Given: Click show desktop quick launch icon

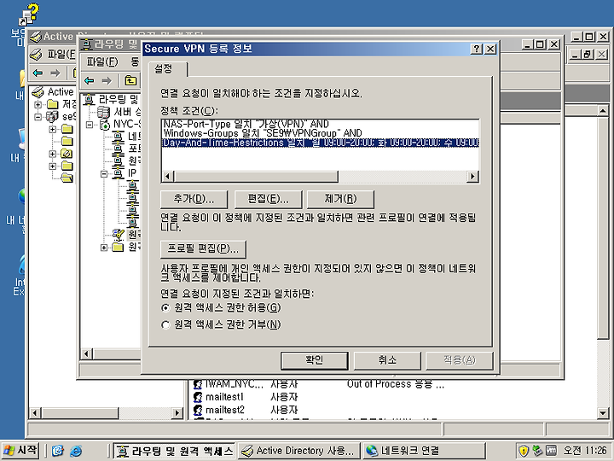Looking at the screenshot, I should coord(58,451).
